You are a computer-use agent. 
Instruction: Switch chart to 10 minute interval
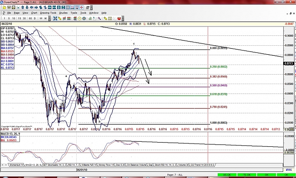[x=14, y=18]
